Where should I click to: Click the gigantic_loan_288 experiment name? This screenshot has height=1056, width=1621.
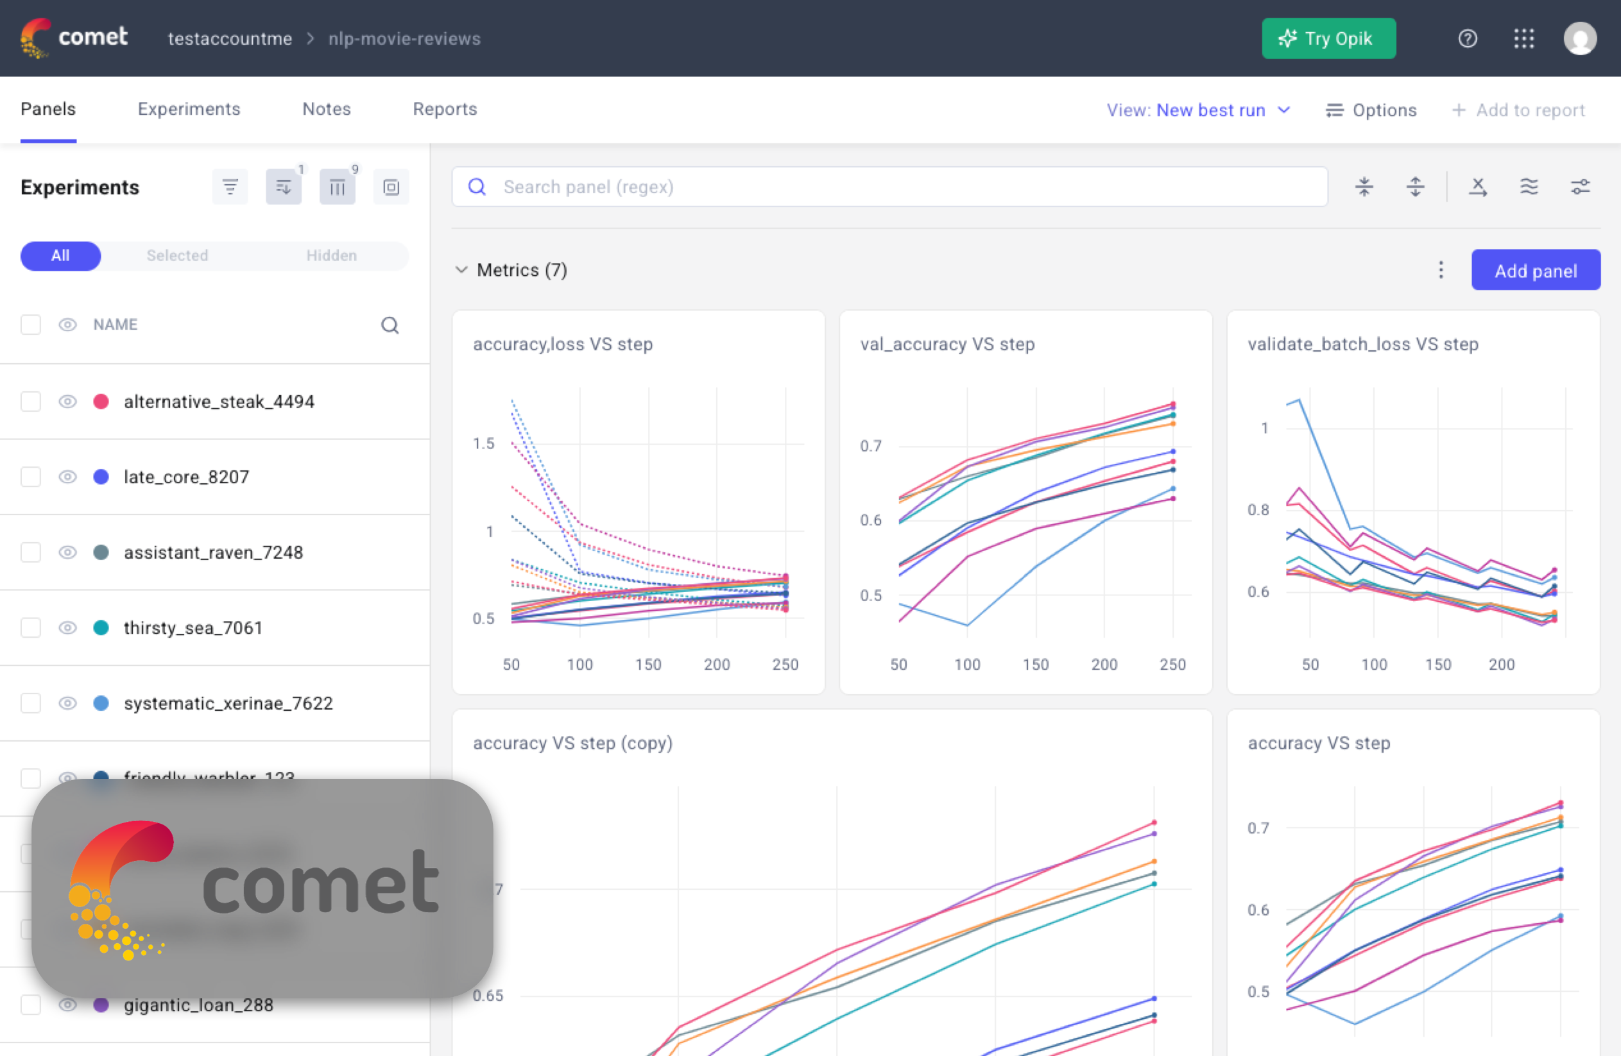coord(198,1005)
